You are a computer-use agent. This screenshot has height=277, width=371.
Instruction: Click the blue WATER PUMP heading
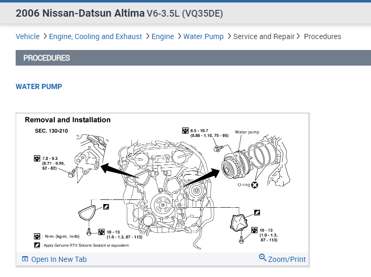39,86
